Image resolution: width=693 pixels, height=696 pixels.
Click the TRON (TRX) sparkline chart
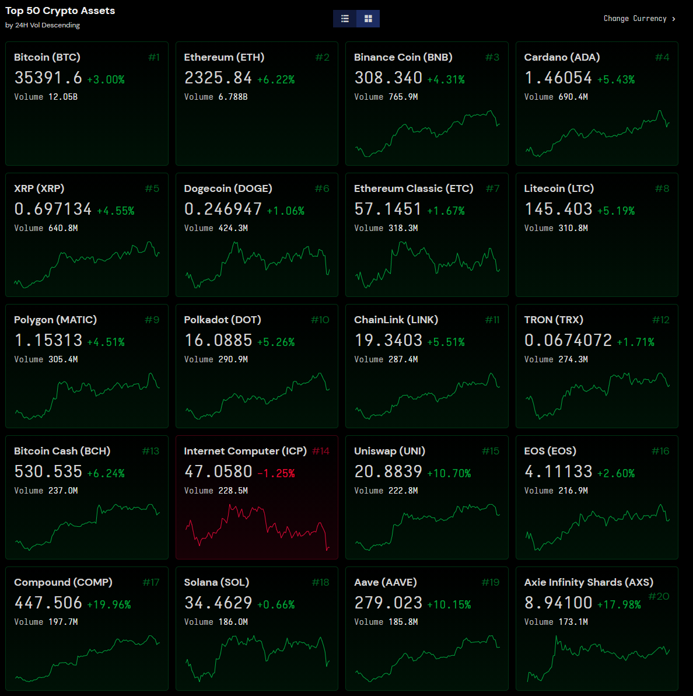point(597,396)
